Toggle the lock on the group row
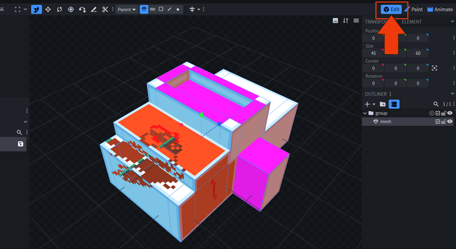 [444, 113]
